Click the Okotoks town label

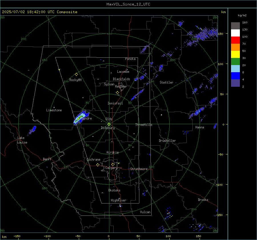pyautogui.click(x=114, y=190)
